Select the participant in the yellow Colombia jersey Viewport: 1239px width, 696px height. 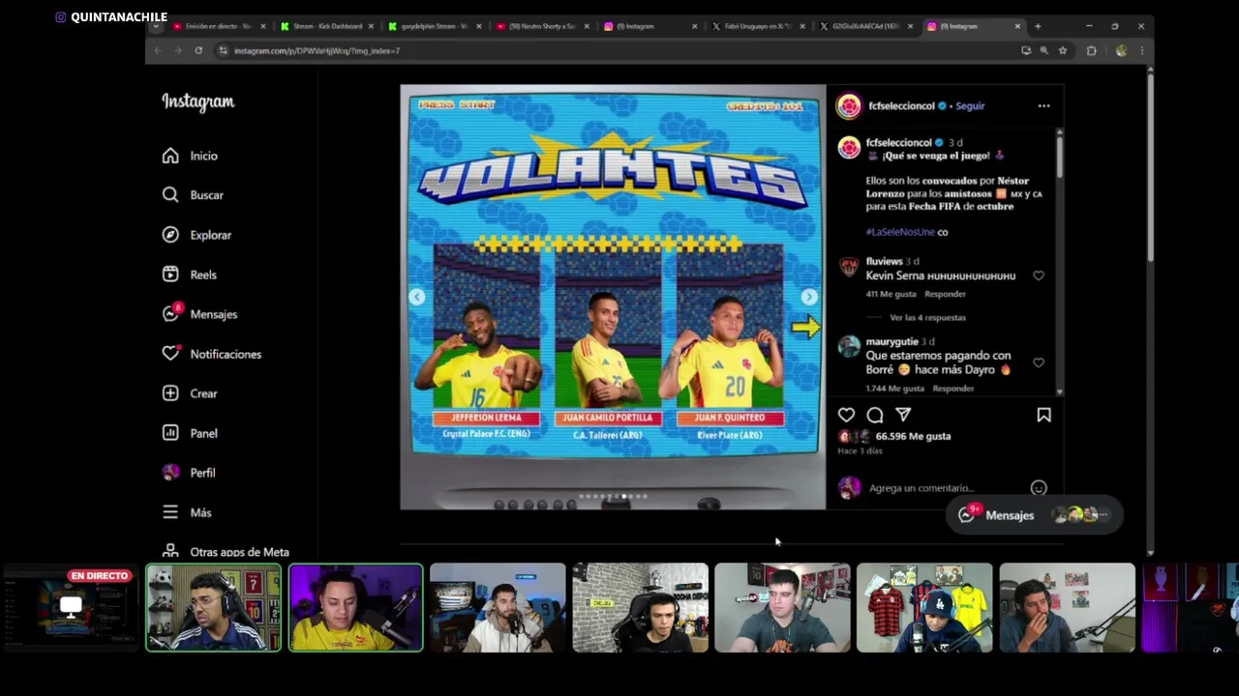tap(355, 608)
